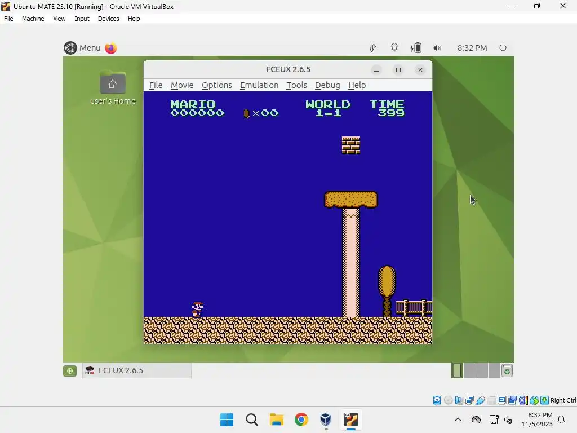Screen dimensions: 577x433
Task: Click the show desktop button in bottom panel
Action: point(70,371)
